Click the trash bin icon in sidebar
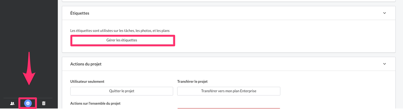The height and width of the screenshot is (109, 403). (44, 103)
